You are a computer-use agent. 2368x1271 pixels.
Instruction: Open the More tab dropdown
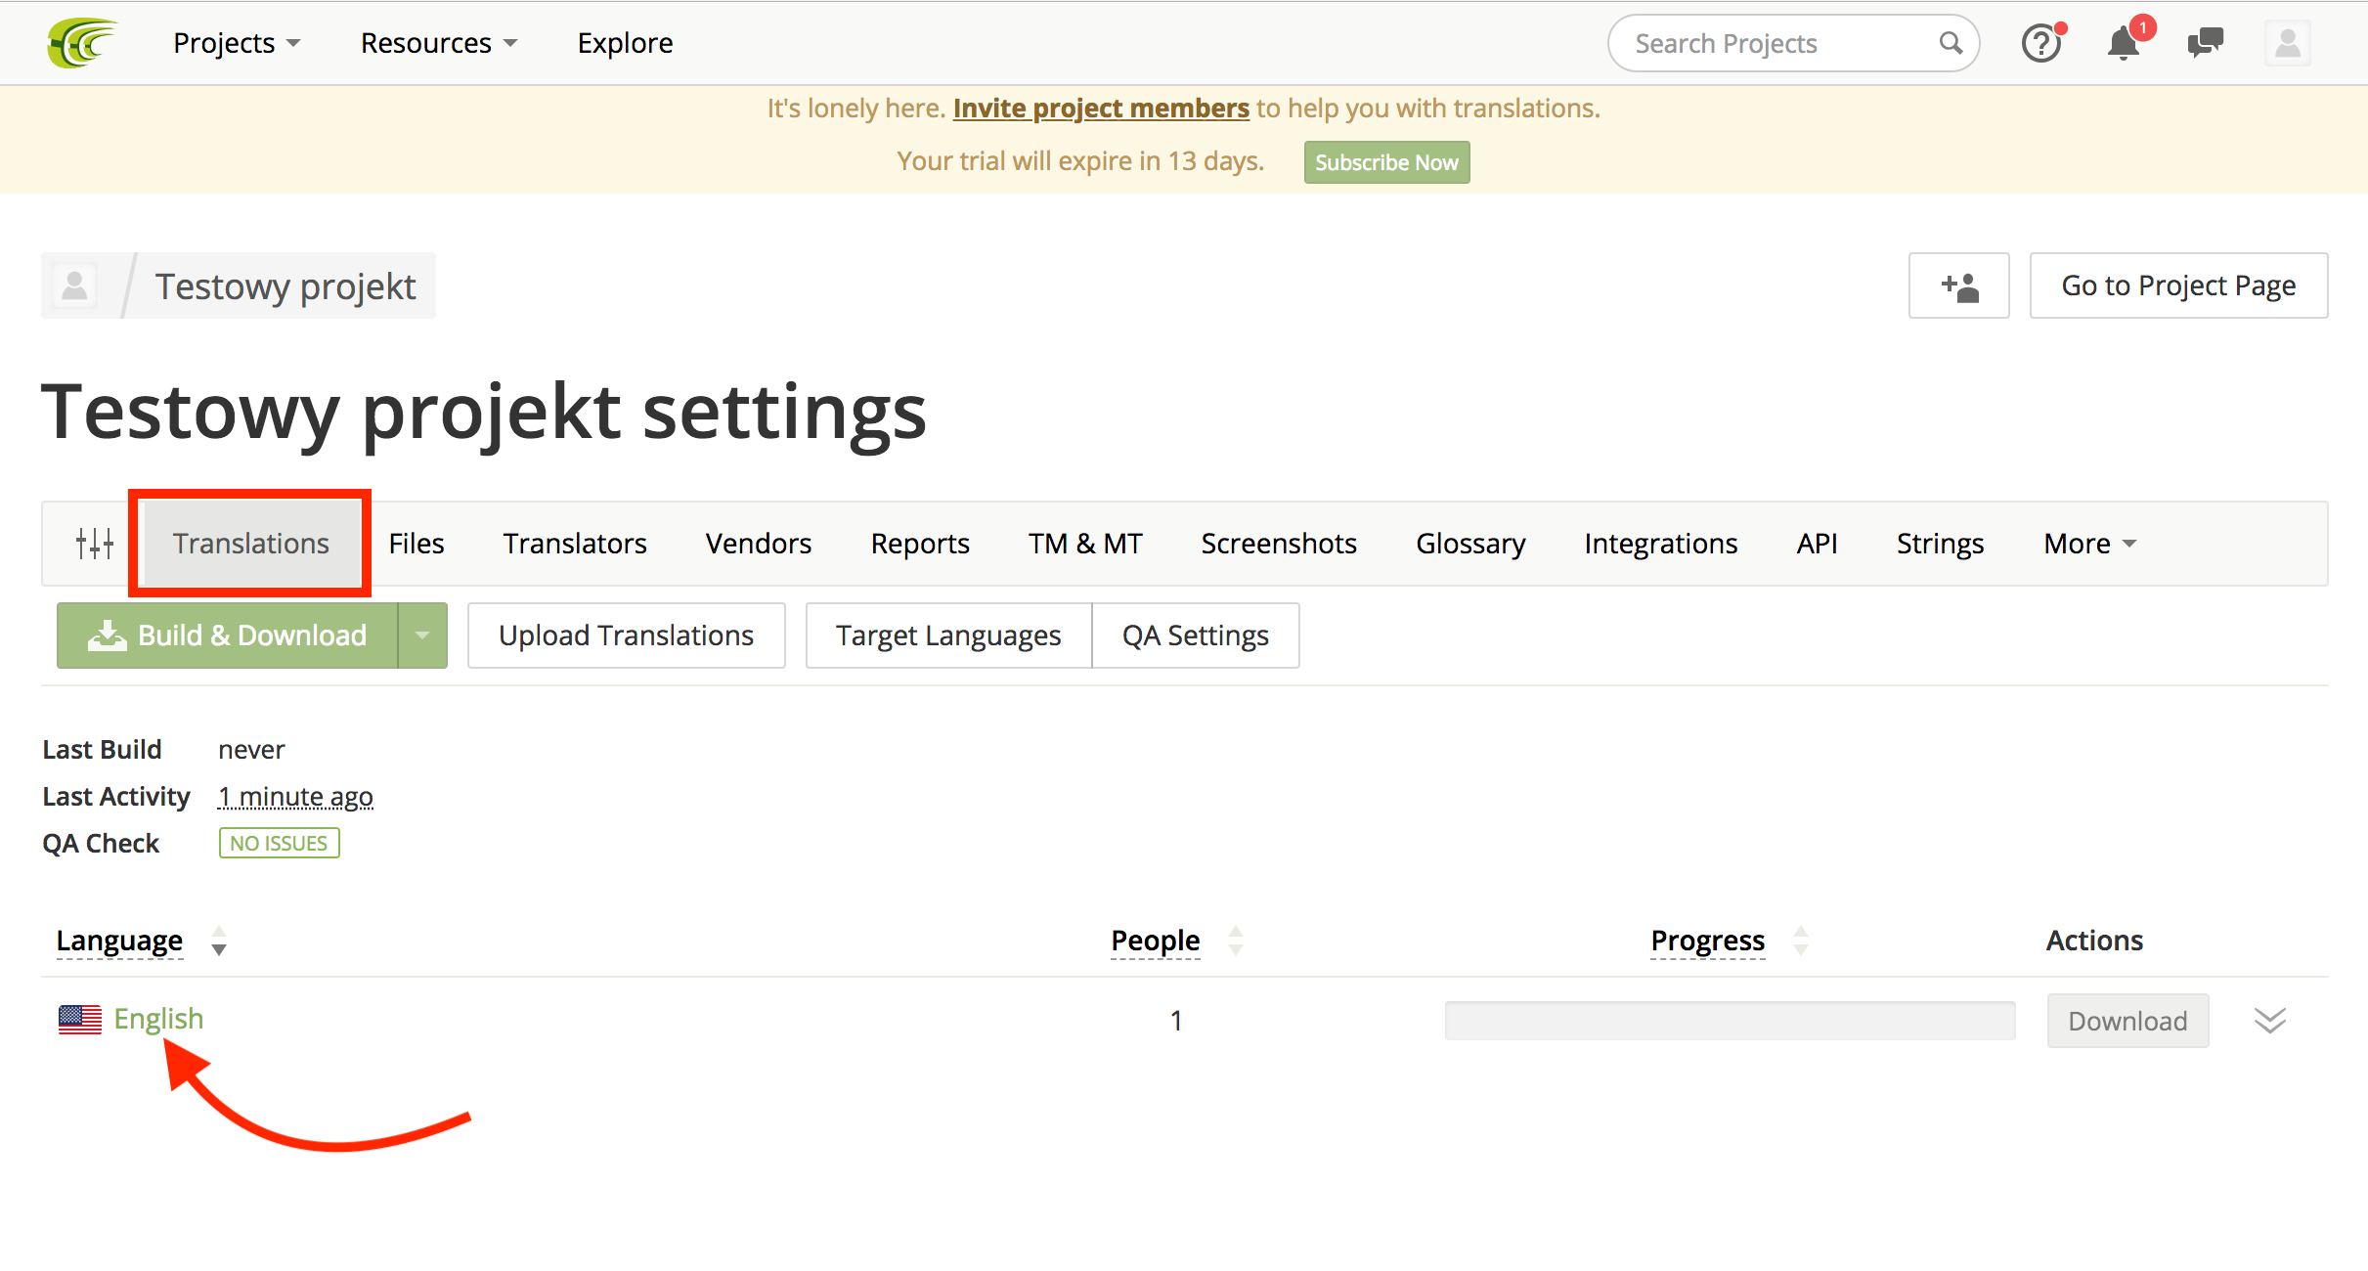(x=2089, y=544)
